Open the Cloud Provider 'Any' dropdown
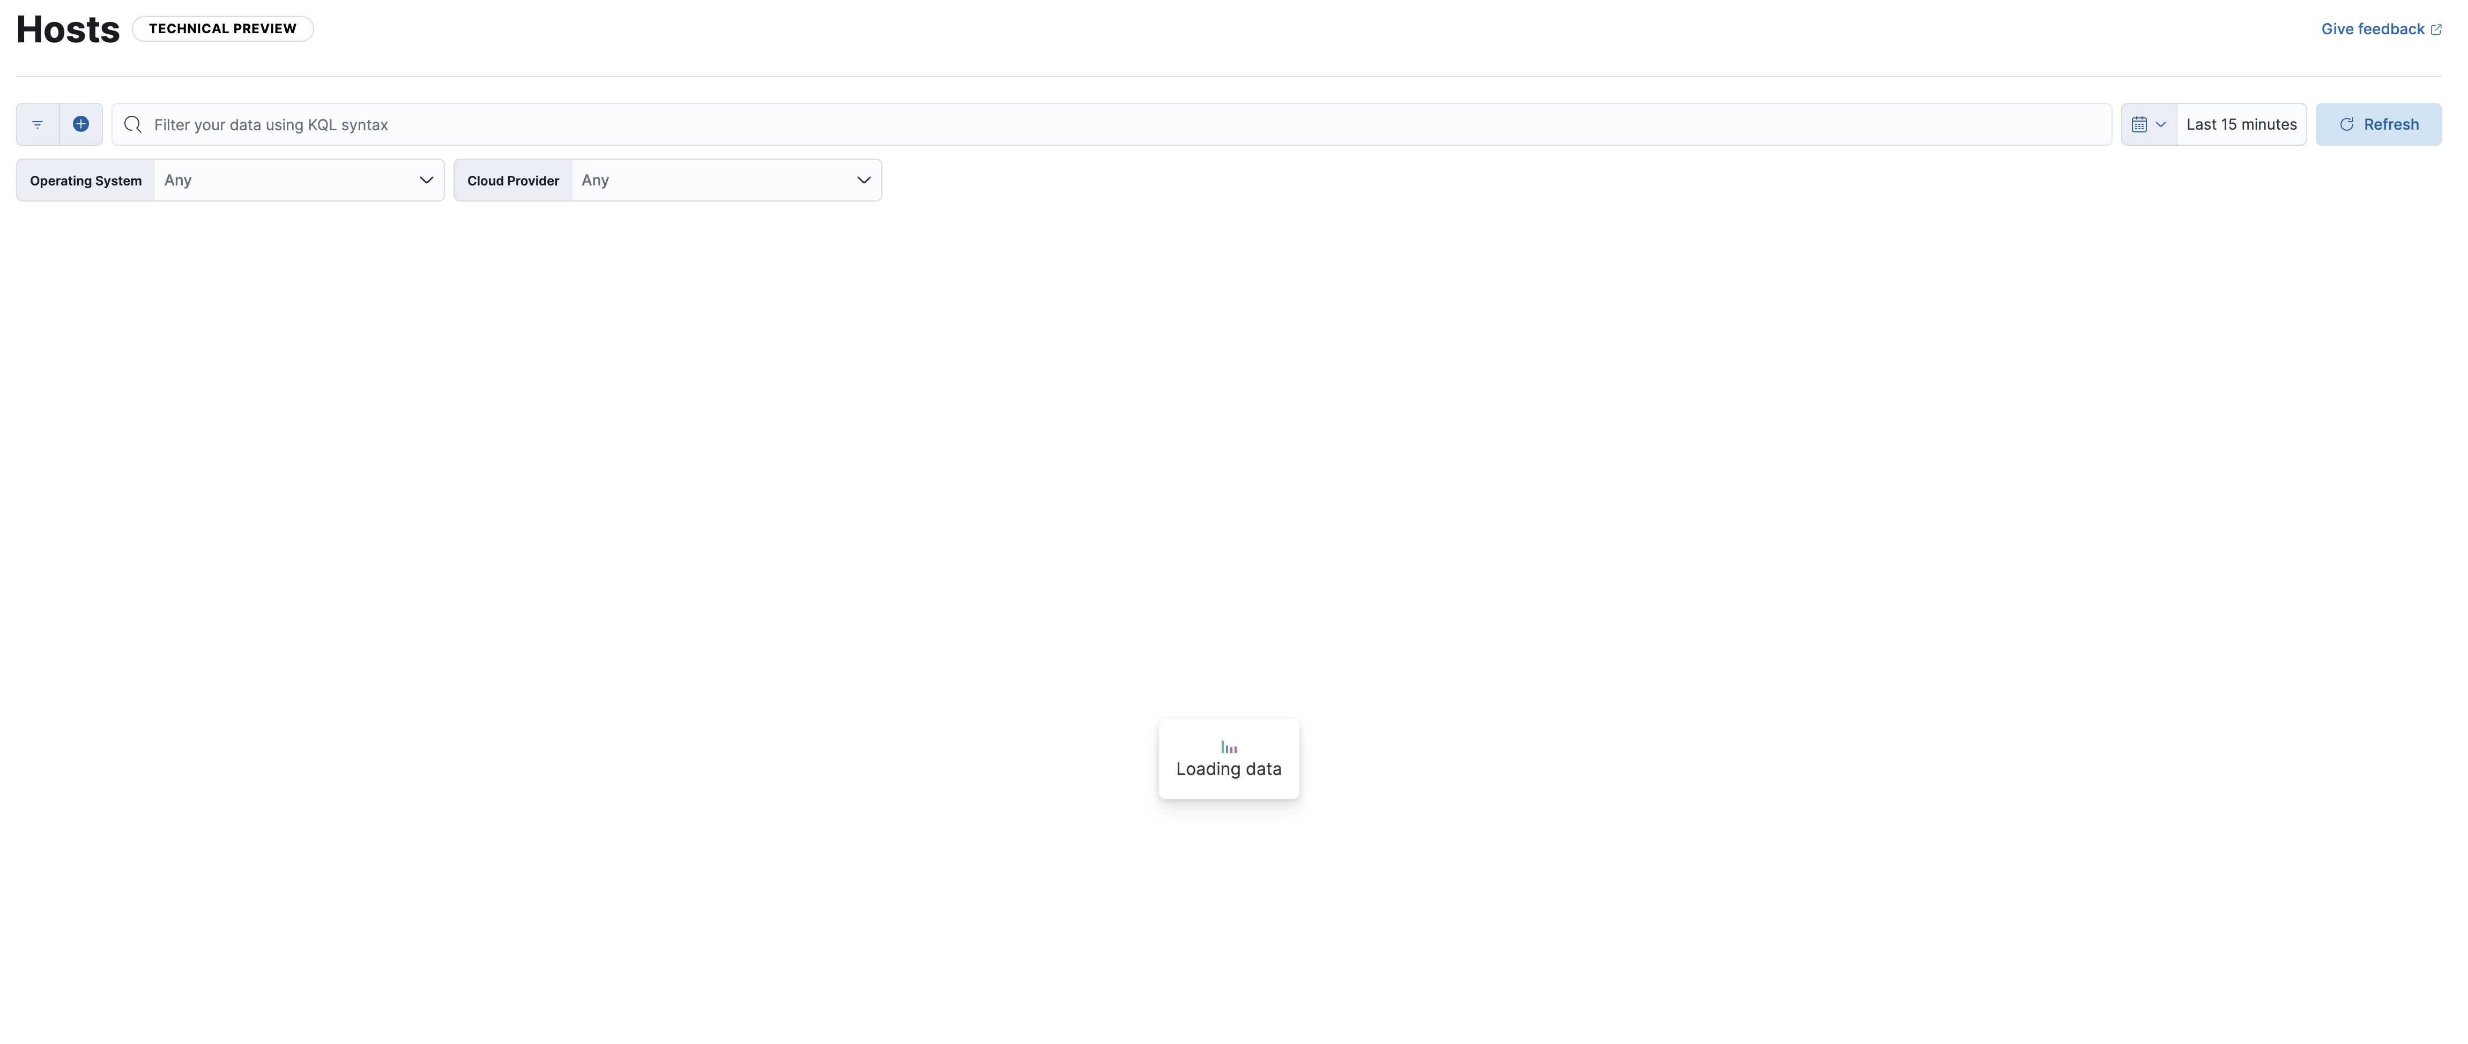The width and height of the screenshot is (2468, 1044). (725, 179)
